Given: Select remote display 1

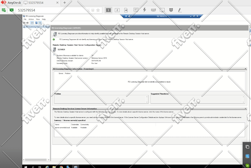Looking at the screenshot, I should (109, 10).
